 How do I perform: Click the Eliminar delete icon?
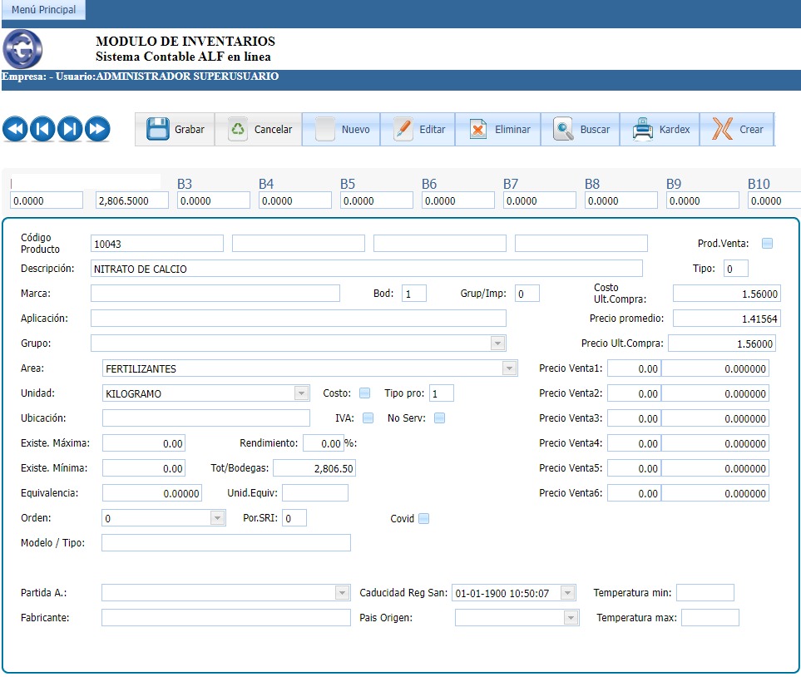(477, 129)
